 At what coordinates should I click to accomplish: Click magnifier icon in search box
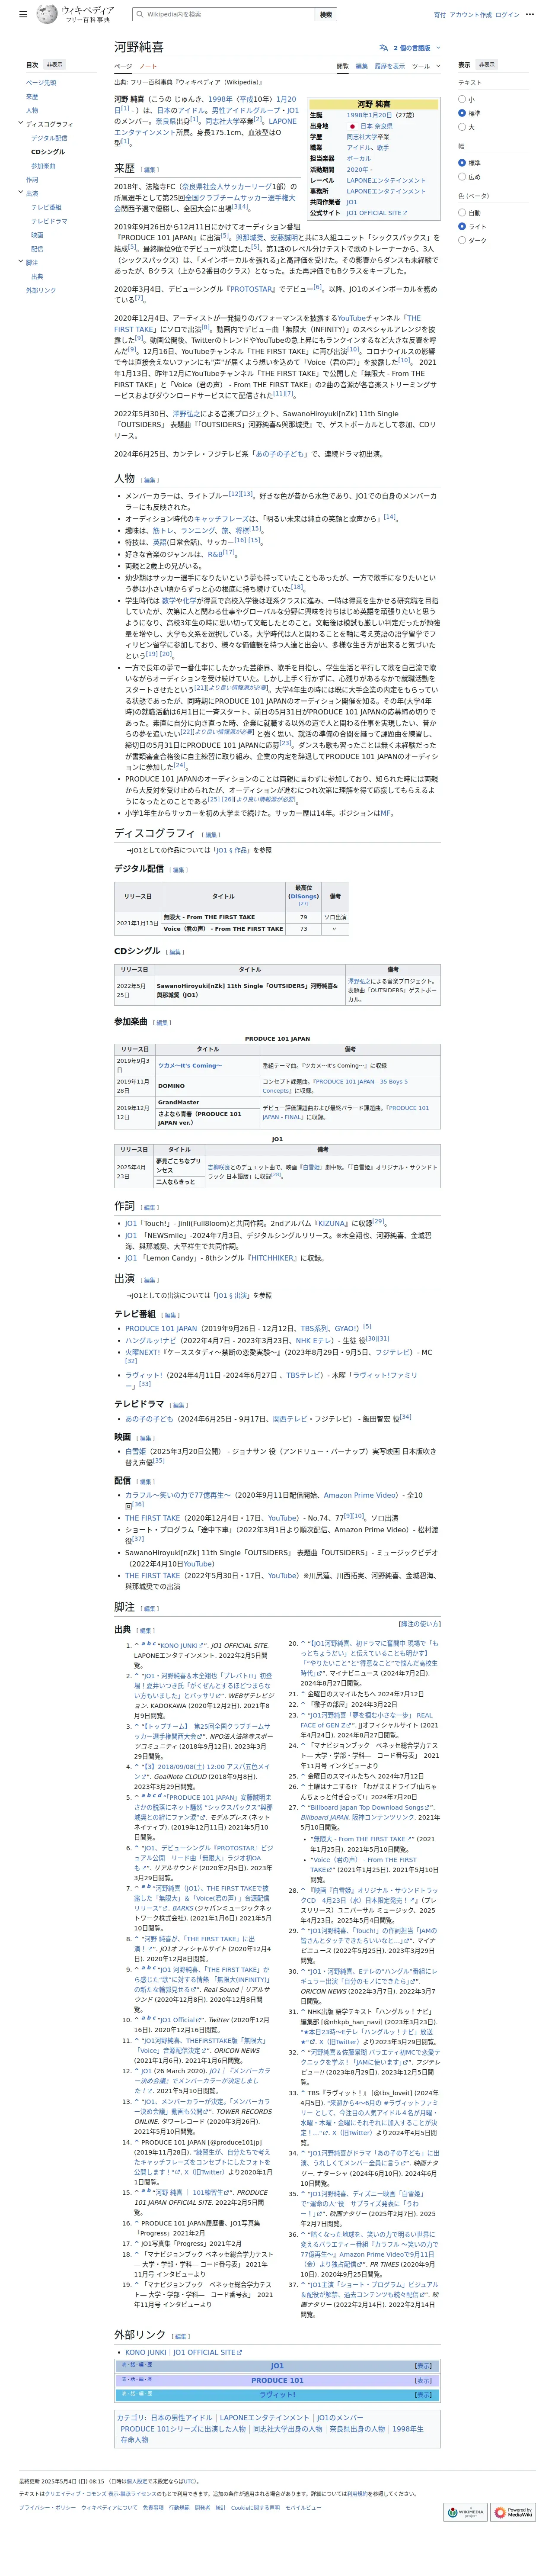(x=140, y=15)
